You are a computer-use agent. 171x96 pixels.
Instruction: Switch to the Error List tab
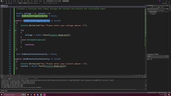(2, 91)
